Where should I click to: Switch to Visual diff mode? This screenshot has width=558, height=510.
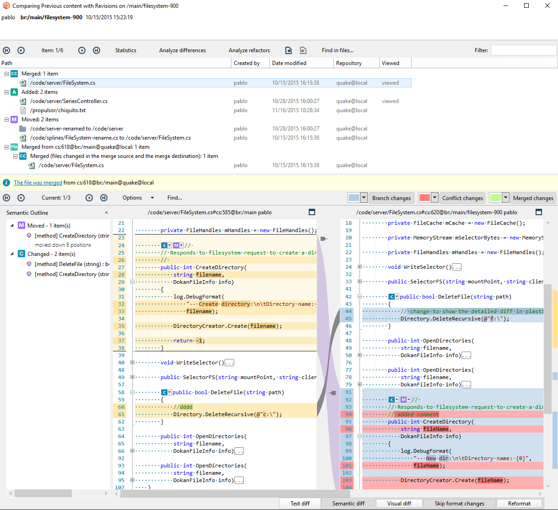399,503
